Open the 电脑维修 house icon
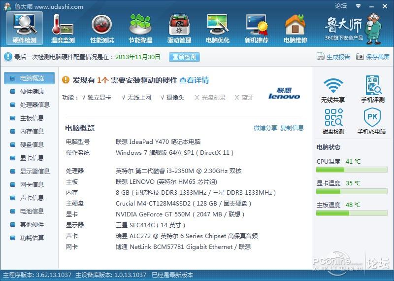394x281 pixels. coord(295,29)
